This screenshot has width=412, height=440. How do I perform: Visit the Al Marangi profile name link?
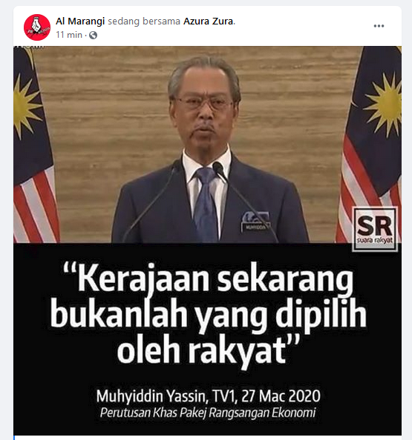(80, 21)
